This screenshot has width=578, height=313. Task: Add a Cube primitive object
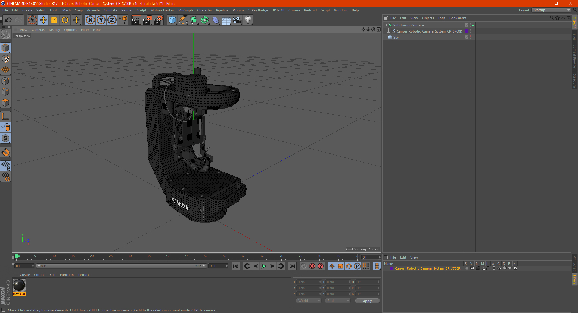coord(172,20)
